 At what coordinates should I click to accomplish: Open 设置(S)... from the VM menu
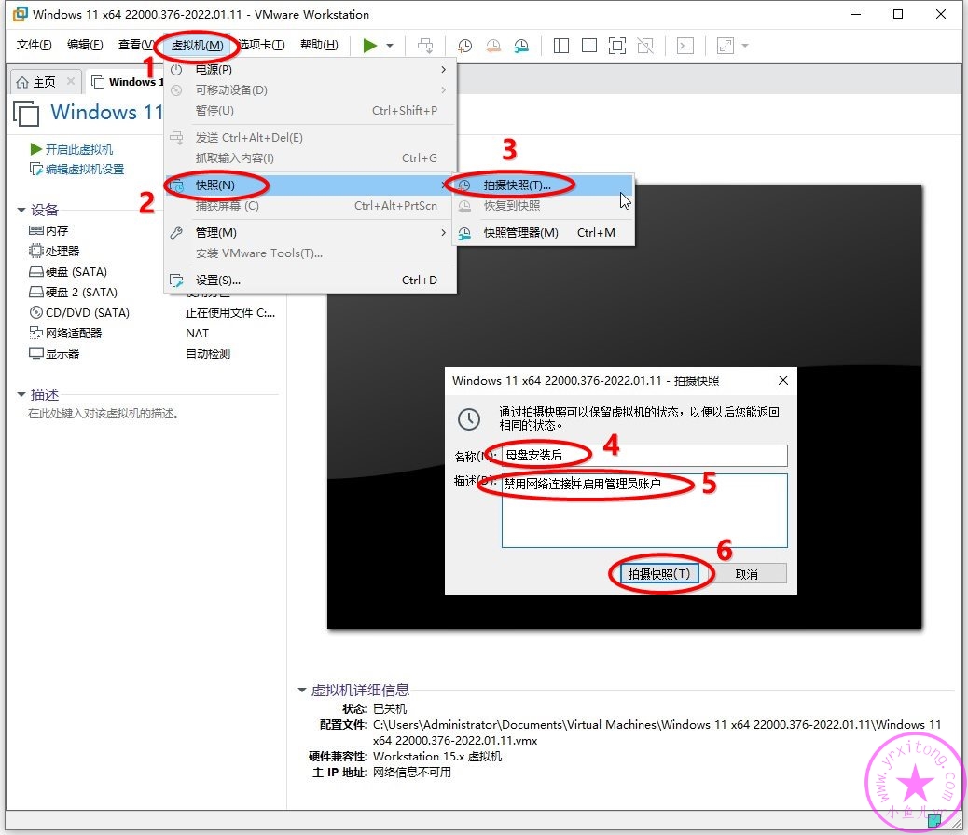(x=310, y=281)
